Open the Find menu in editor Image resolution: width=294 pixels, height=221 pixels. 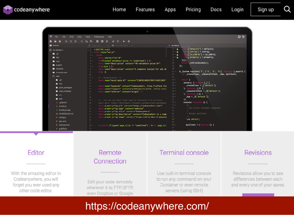click(x=71, y=37)
